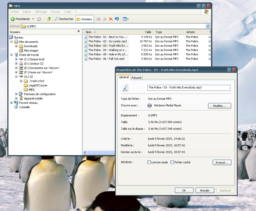The image size is (256, 211).
Task: Sort files by the Taille column
Action: tap(141, 32)
